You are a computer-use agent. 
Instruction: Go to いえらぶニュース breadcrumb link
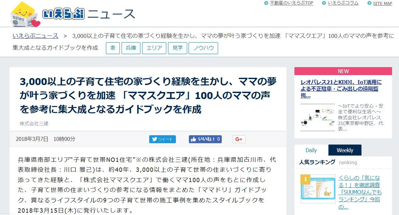(36, 36)
